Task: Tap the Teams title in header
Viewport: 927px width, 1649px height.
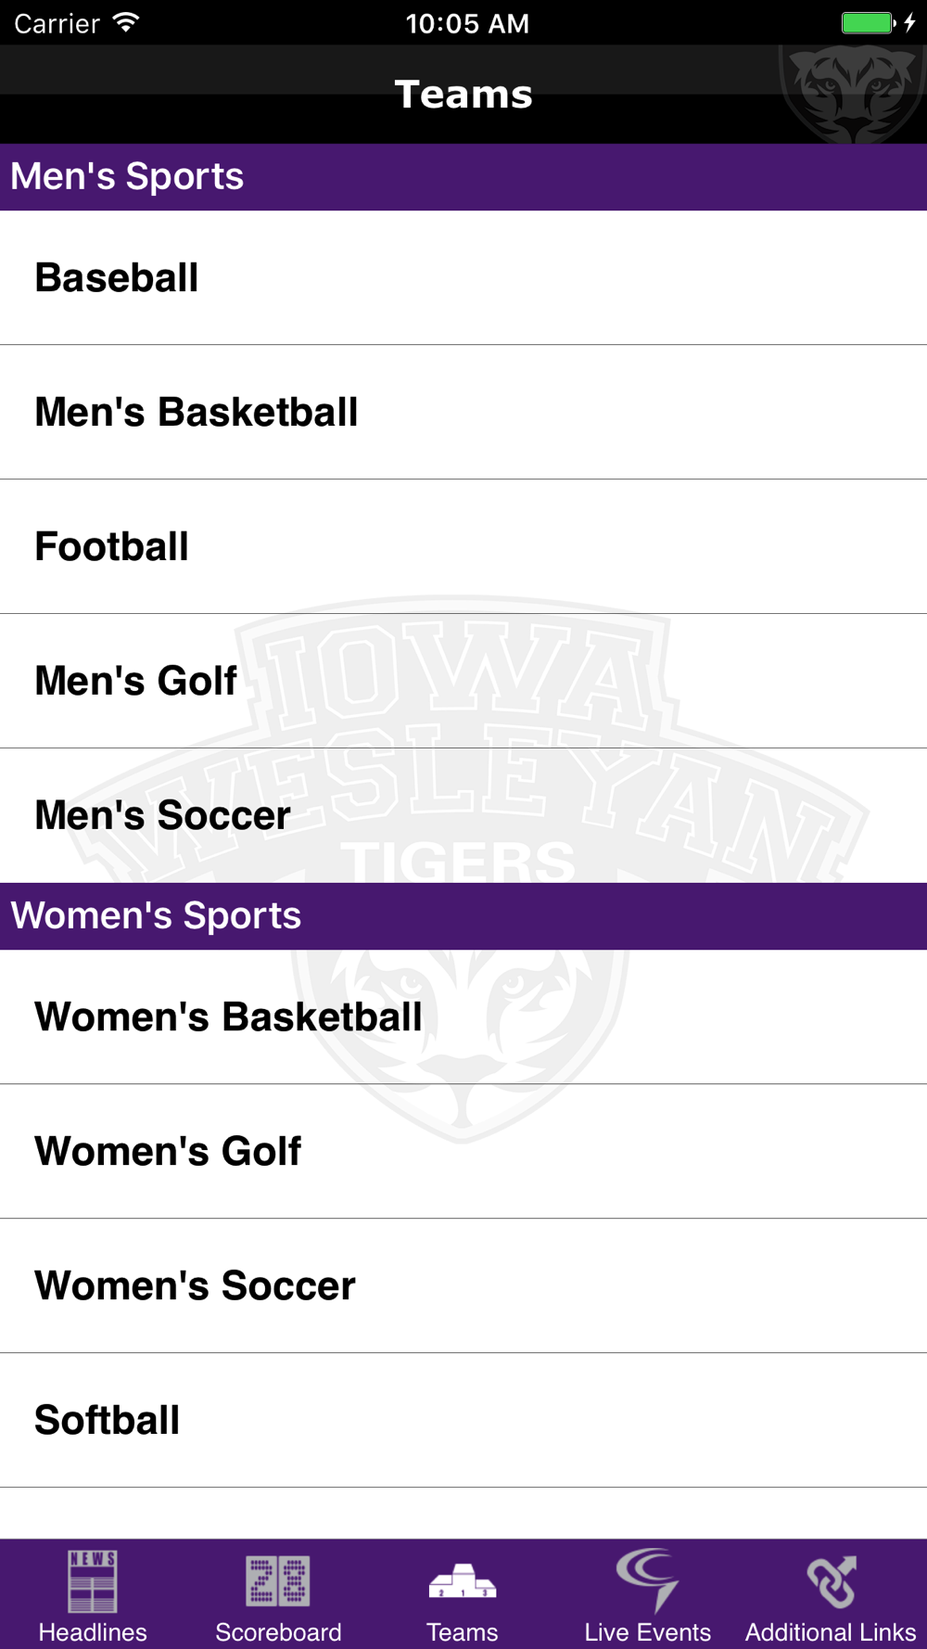Action: pyautogui.click(x=463, y=95)
